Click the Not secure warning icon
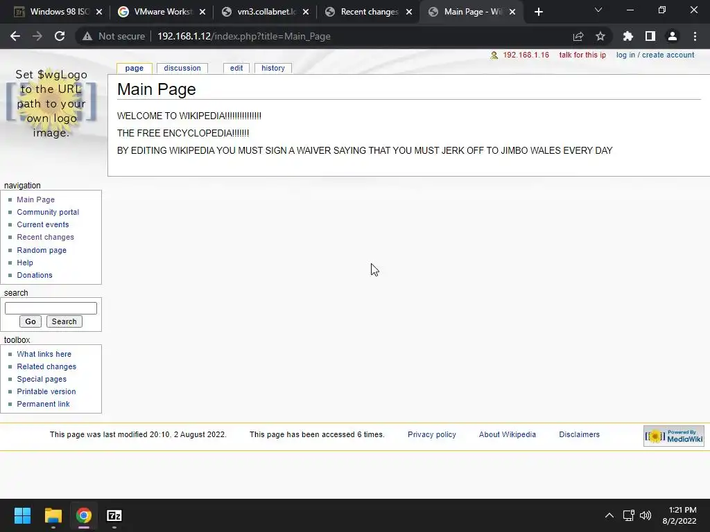This screenshot has width=710, height=532. coord(87,36)
